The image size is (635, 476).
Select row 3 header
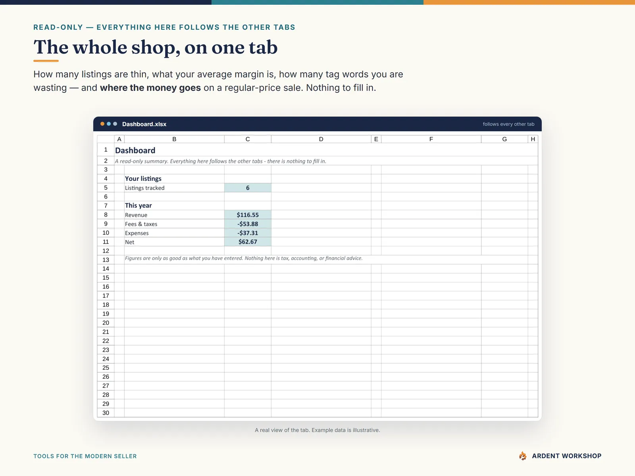click(x=106, y=169)
